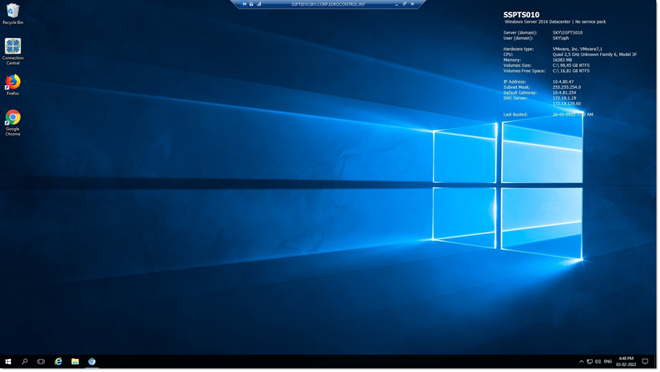The width and height of the screenshot is (660, 372).
Task: Open Task View on the taskbar
Action: coord(41,361)
